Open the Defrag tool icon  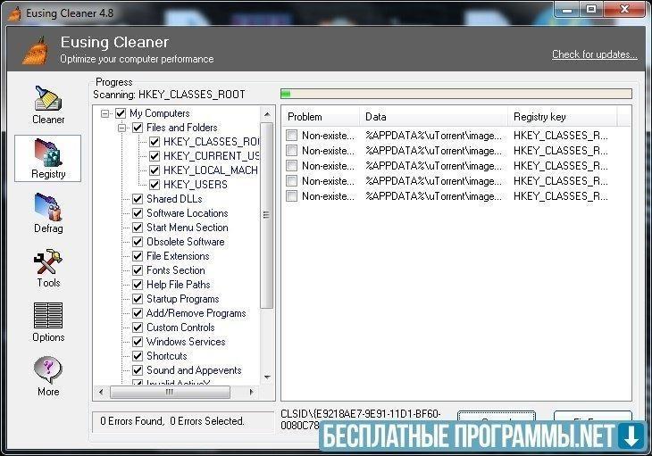[x=48, y=207]
